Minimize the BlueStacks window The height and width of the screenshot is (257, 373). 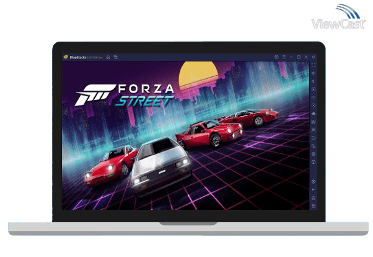point(291,57)
